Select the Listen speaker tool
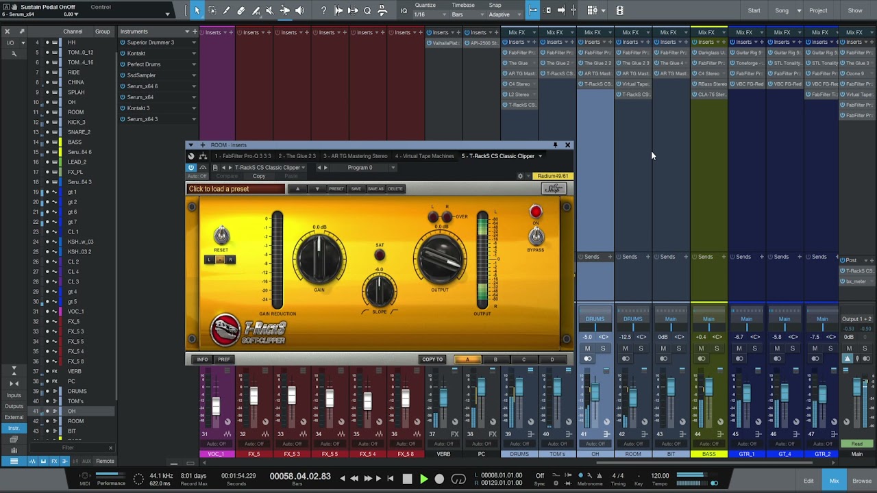877x493 pixels. tap(299, 10)
